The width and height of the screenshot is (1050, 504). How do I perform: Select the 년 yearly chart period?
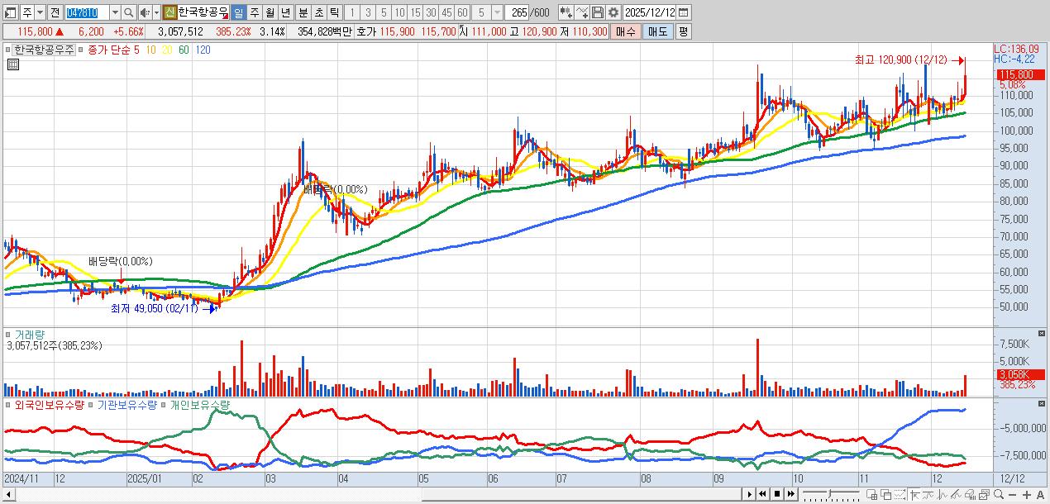[286, 12]
